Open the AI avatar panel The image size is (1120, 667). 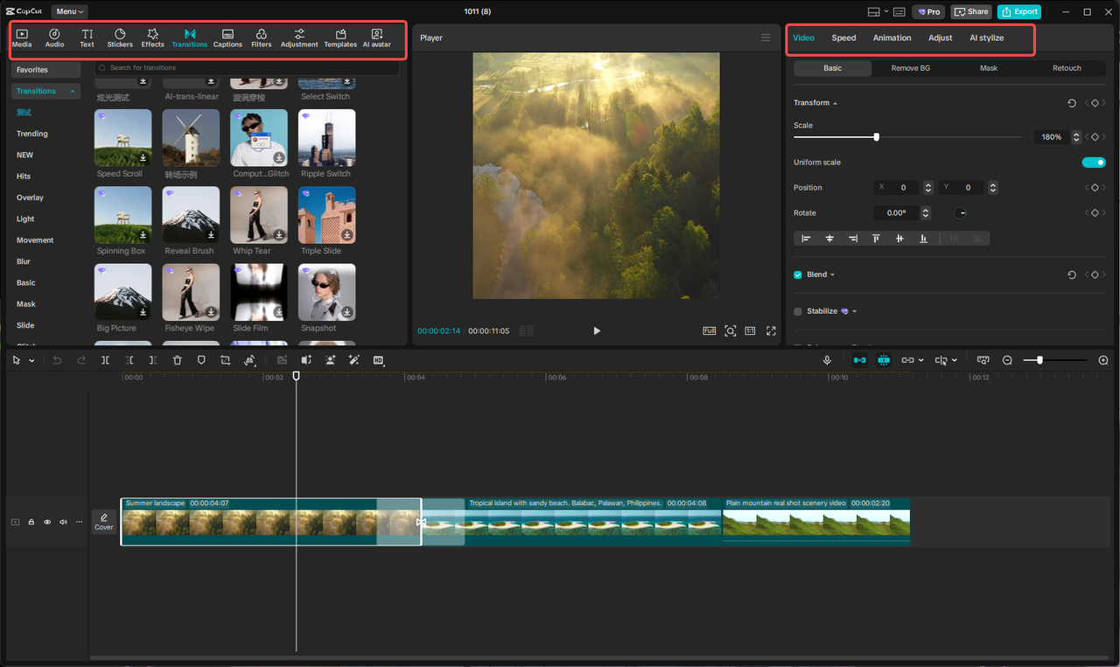click(x=377, y=38)
